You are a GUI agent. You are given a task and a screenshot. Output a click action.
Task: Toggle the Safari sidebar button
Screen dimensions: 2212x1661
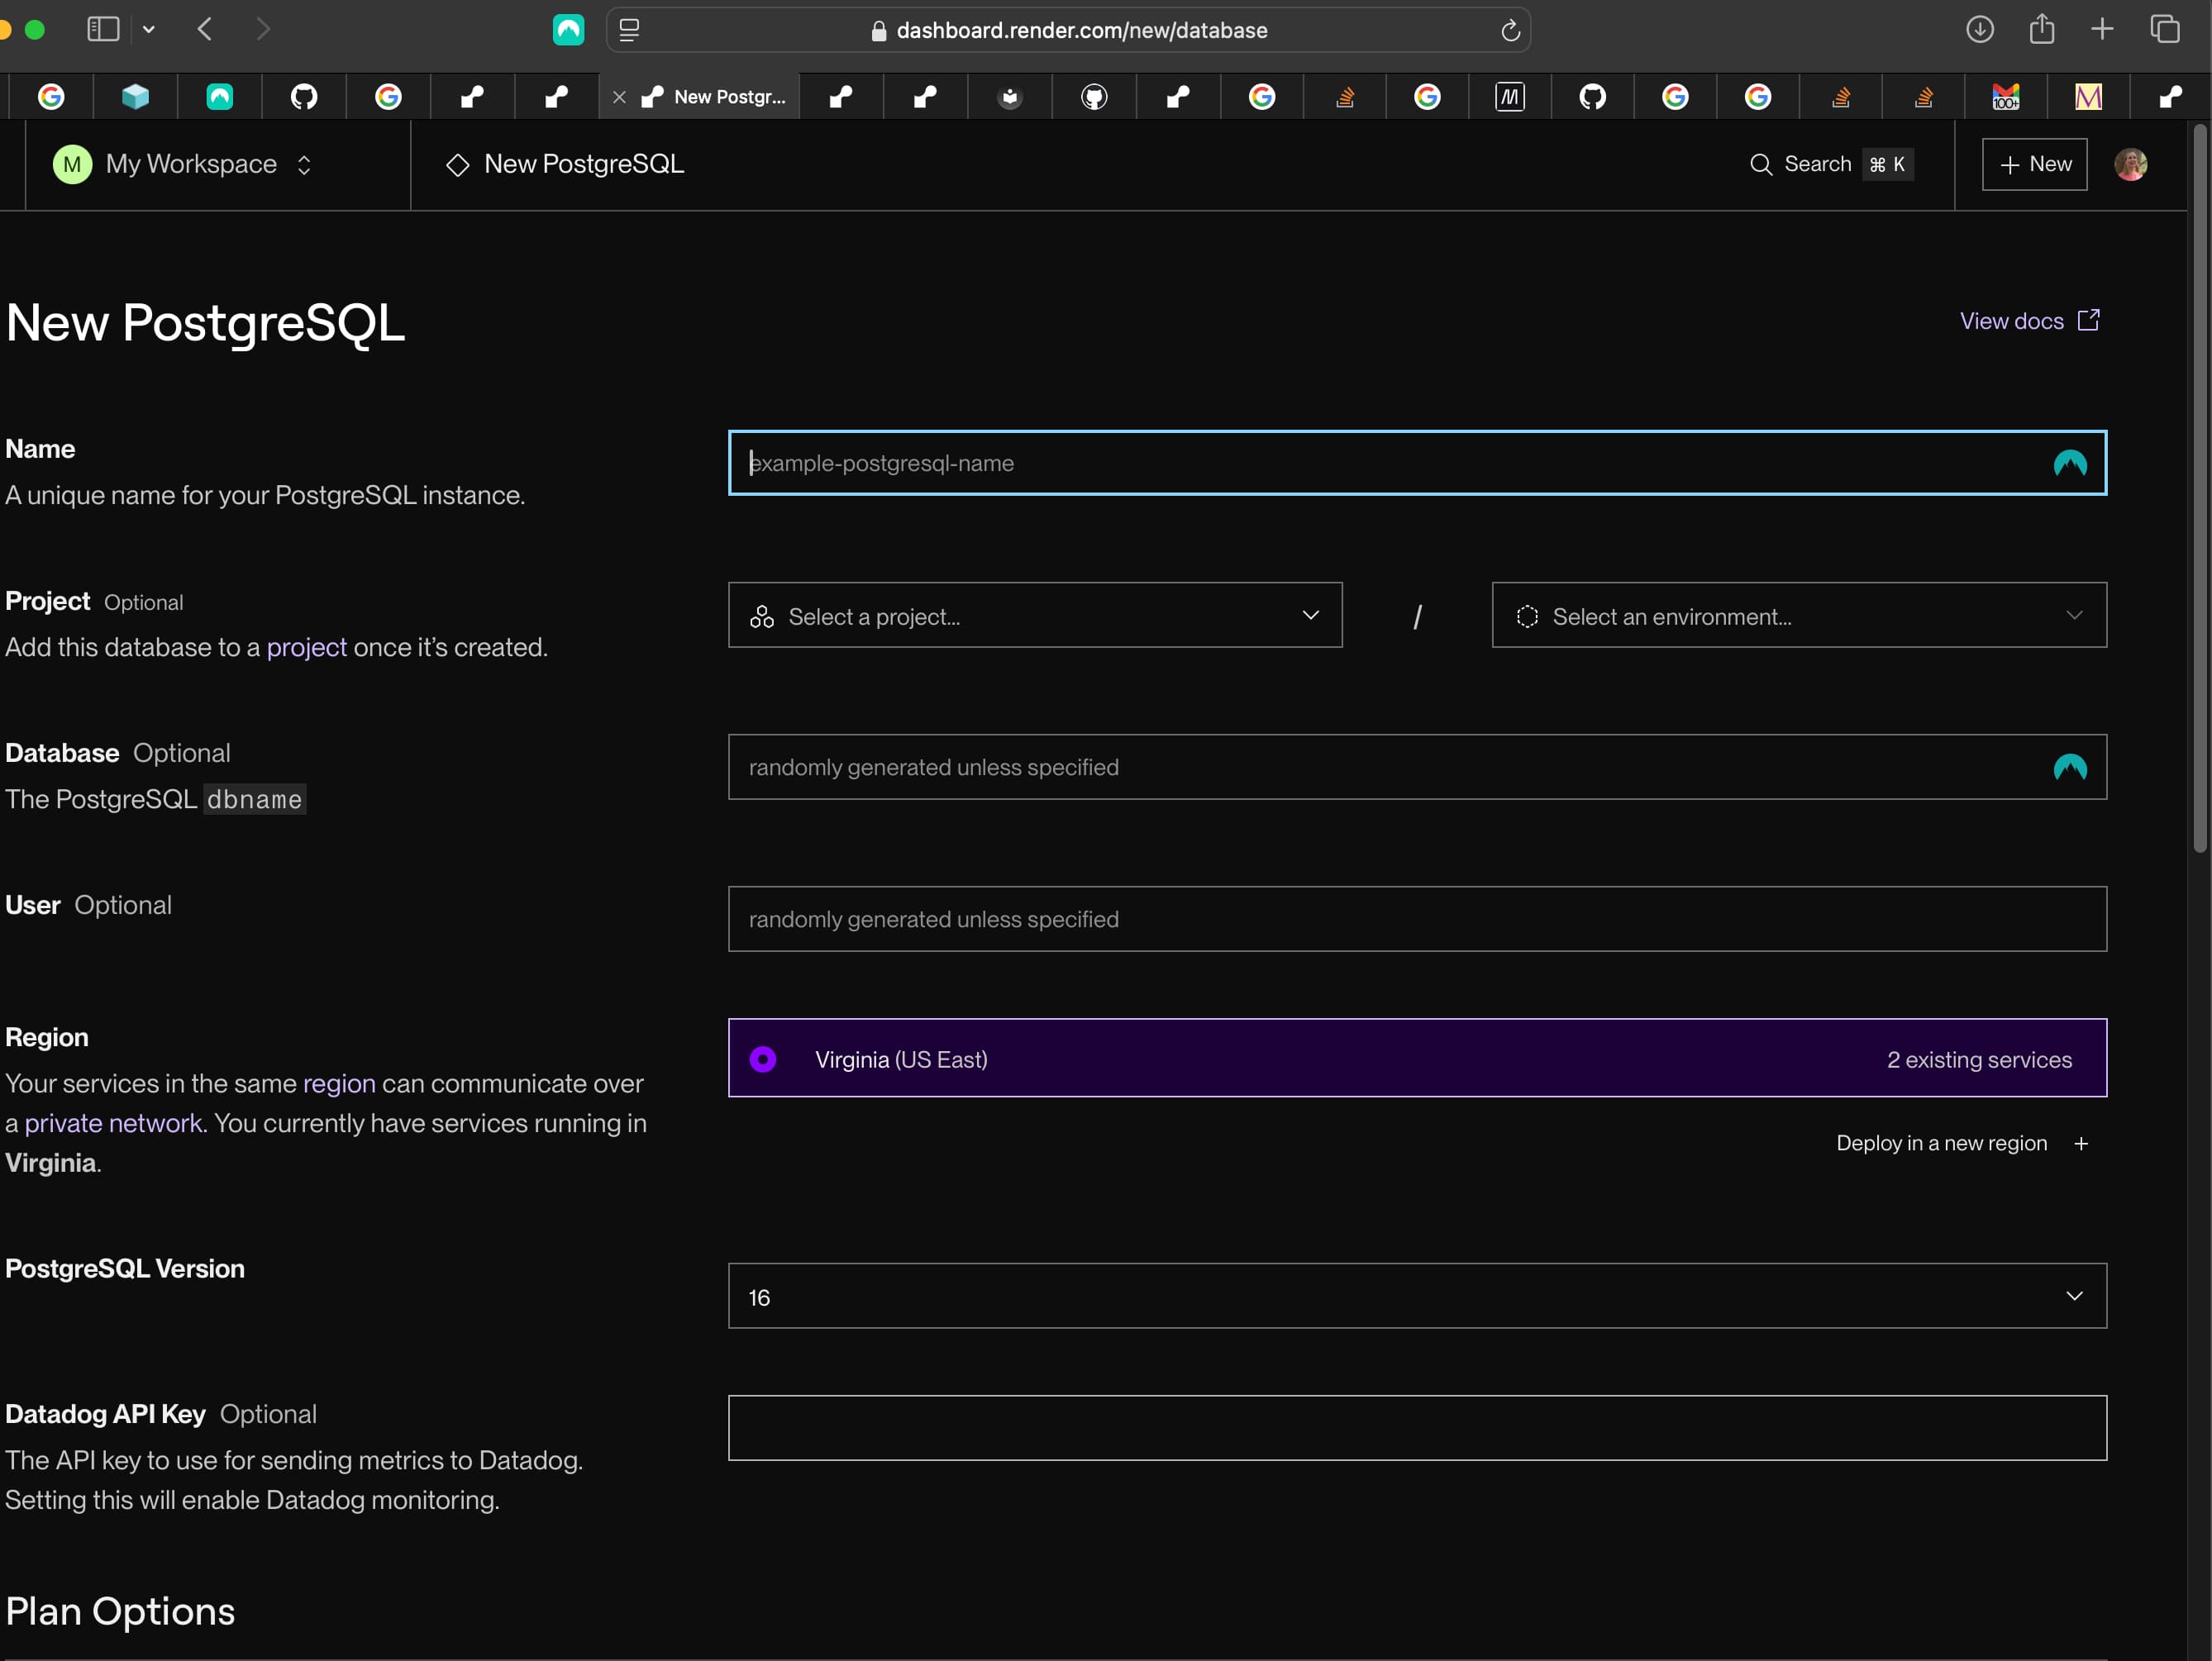103,29
